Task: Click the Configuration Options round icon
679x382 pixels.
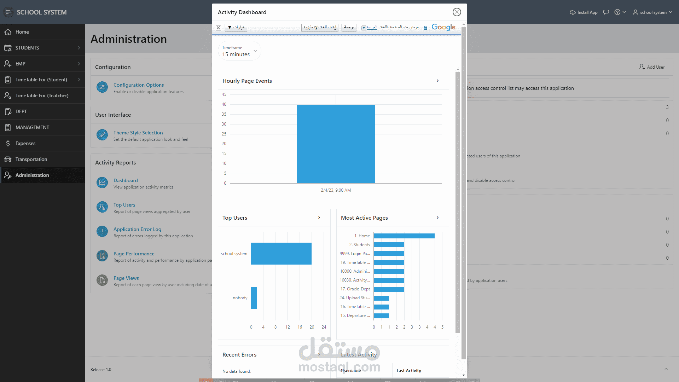Action: [x=102, y=87]
